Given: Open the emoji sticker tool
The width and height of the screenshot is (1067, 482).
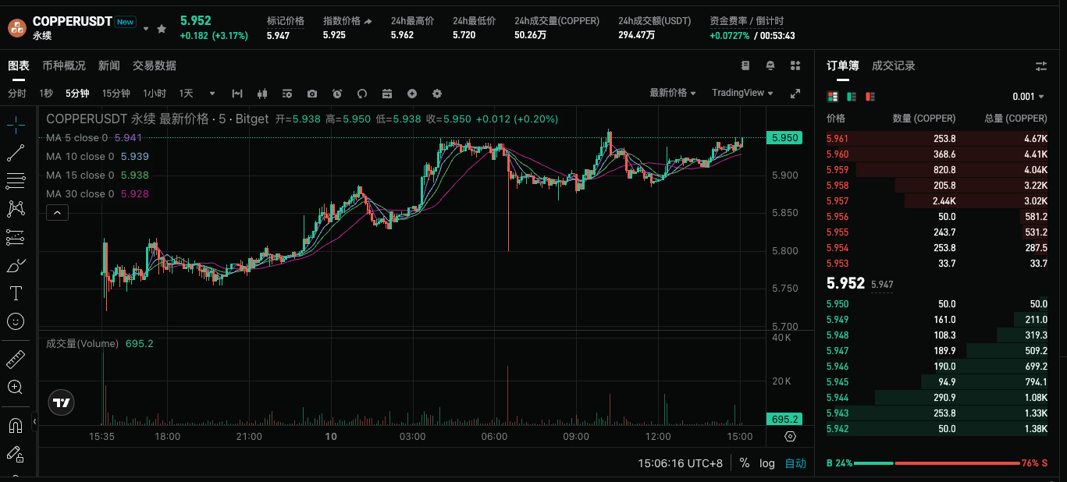Looking at the screenshot, I should click(x=16, y=321).
